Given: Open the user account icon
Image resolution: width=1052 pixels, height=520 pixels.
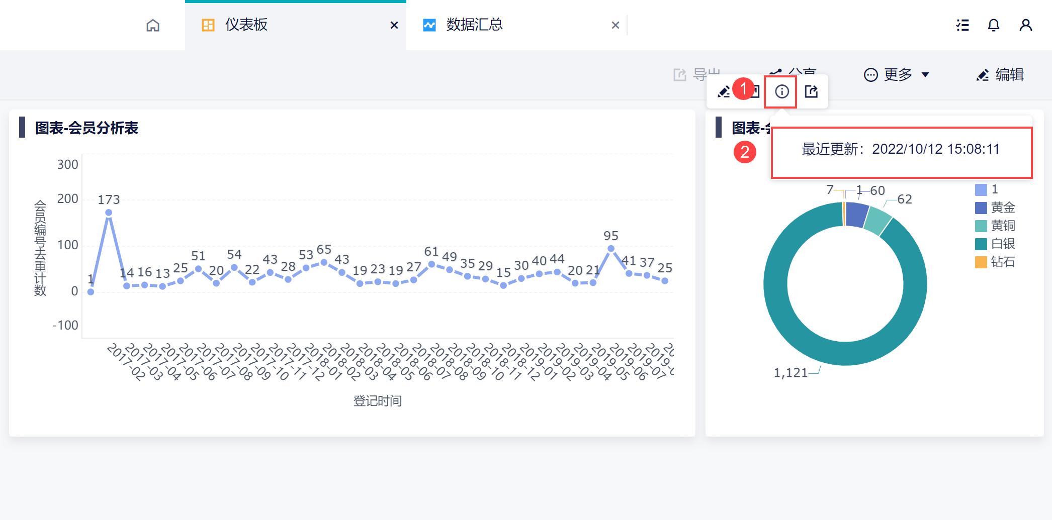Looking at the screenshot, I should pos(1026,25).
